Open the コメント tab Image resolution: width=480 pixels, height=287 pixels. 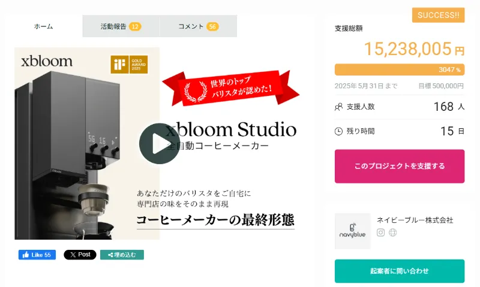click(198, 26)
